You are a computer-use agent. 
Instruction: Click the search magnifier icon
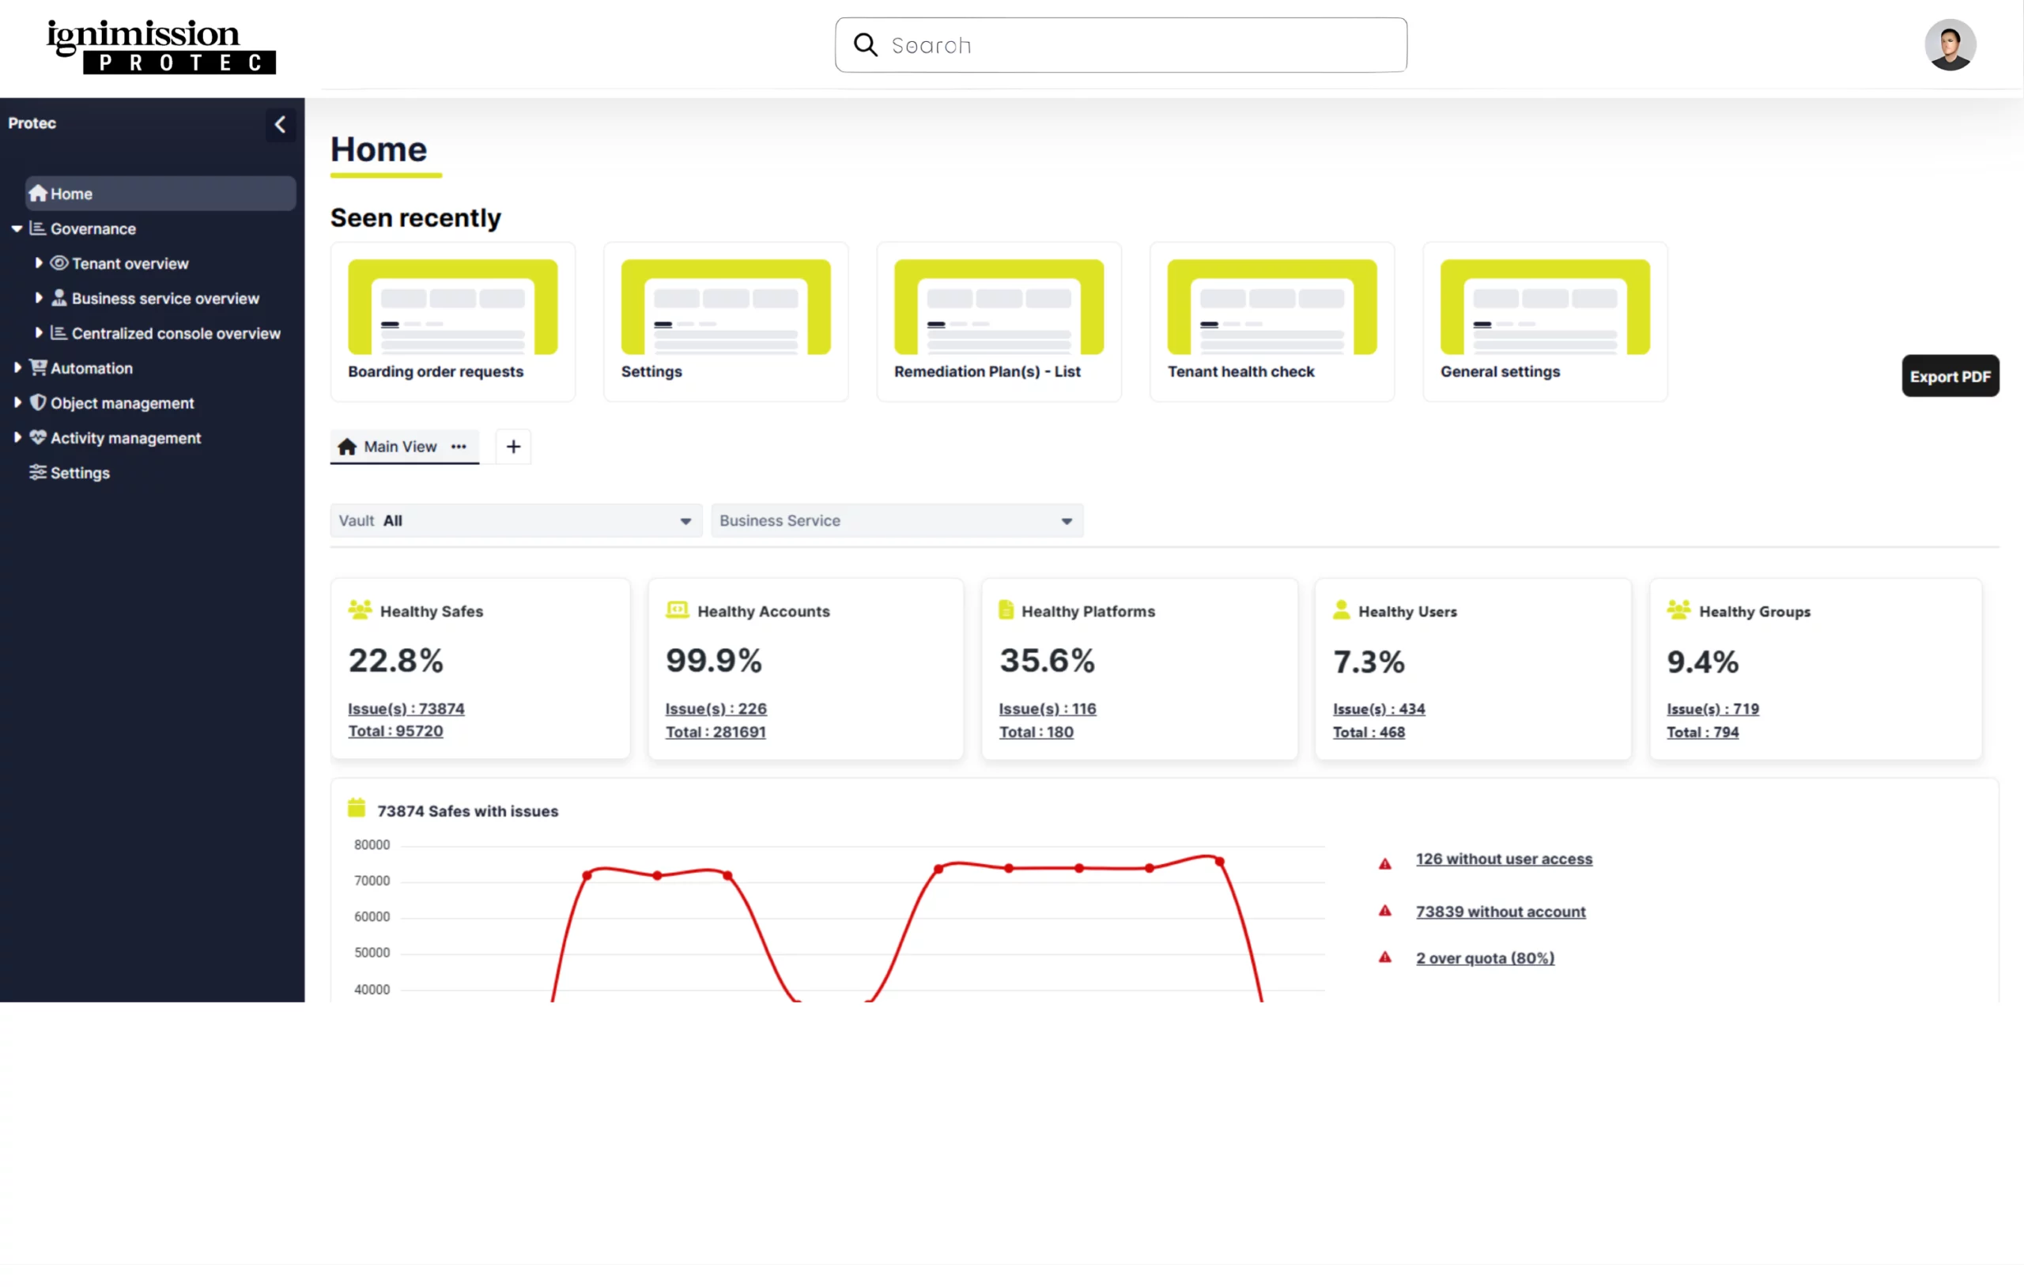865,45
